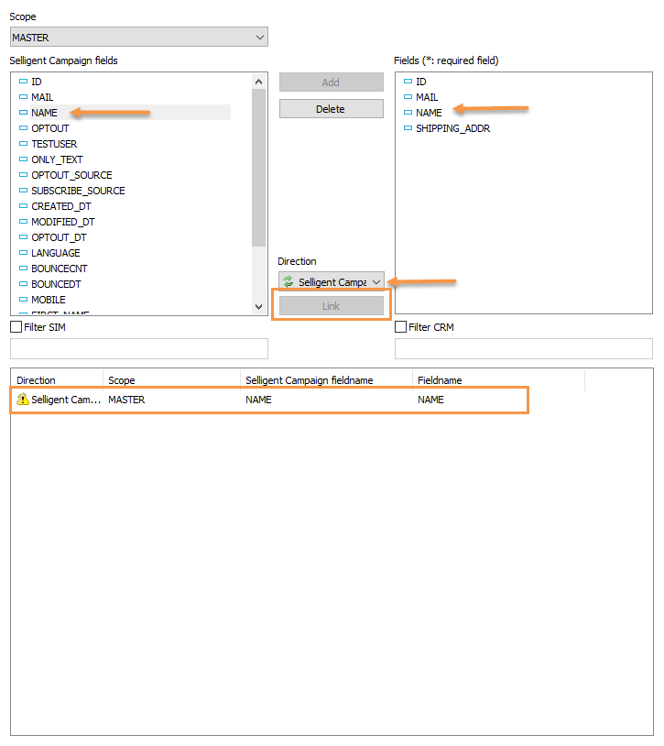664x746 pixels.
Task: Select the BOUNCEDT field
Action: pos(56,284)
